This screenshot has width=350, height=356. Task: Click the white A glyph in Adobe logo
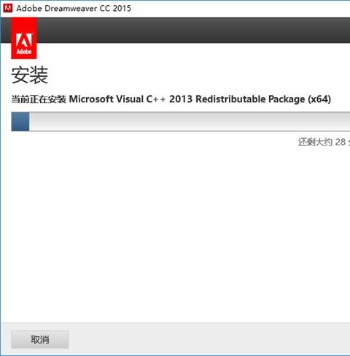24,40
